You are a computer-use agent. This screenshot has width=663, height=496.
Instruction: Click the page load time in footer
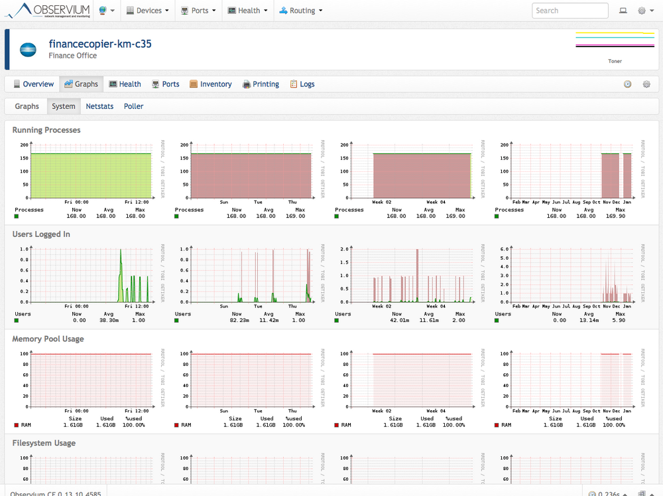click(609, 493)
